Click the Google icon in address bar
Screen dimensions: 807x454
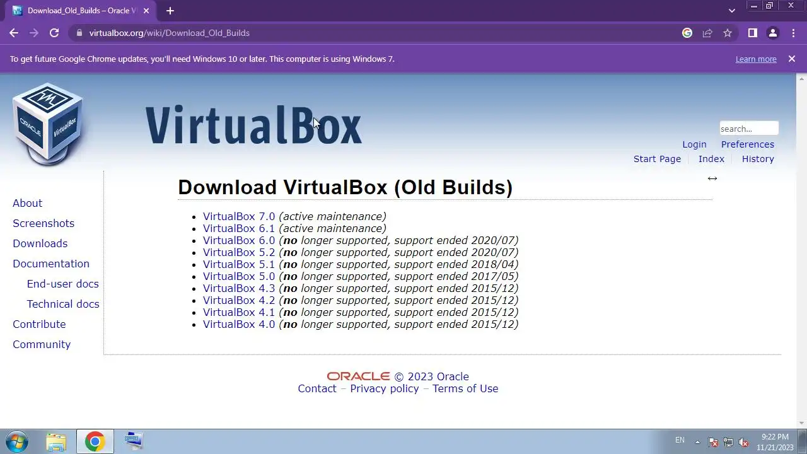(687, 33)
